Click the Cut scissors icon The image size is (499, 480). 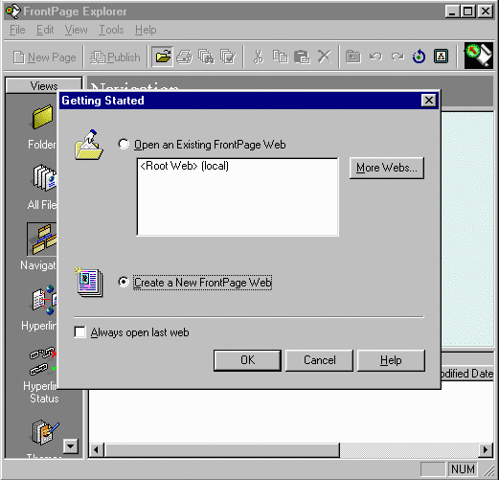[259, 57]
